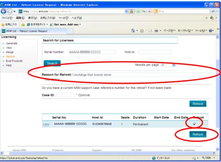The image size is (221, 162).
Task: Click the Print icon in command bar
Action: (x=156, y=31)
